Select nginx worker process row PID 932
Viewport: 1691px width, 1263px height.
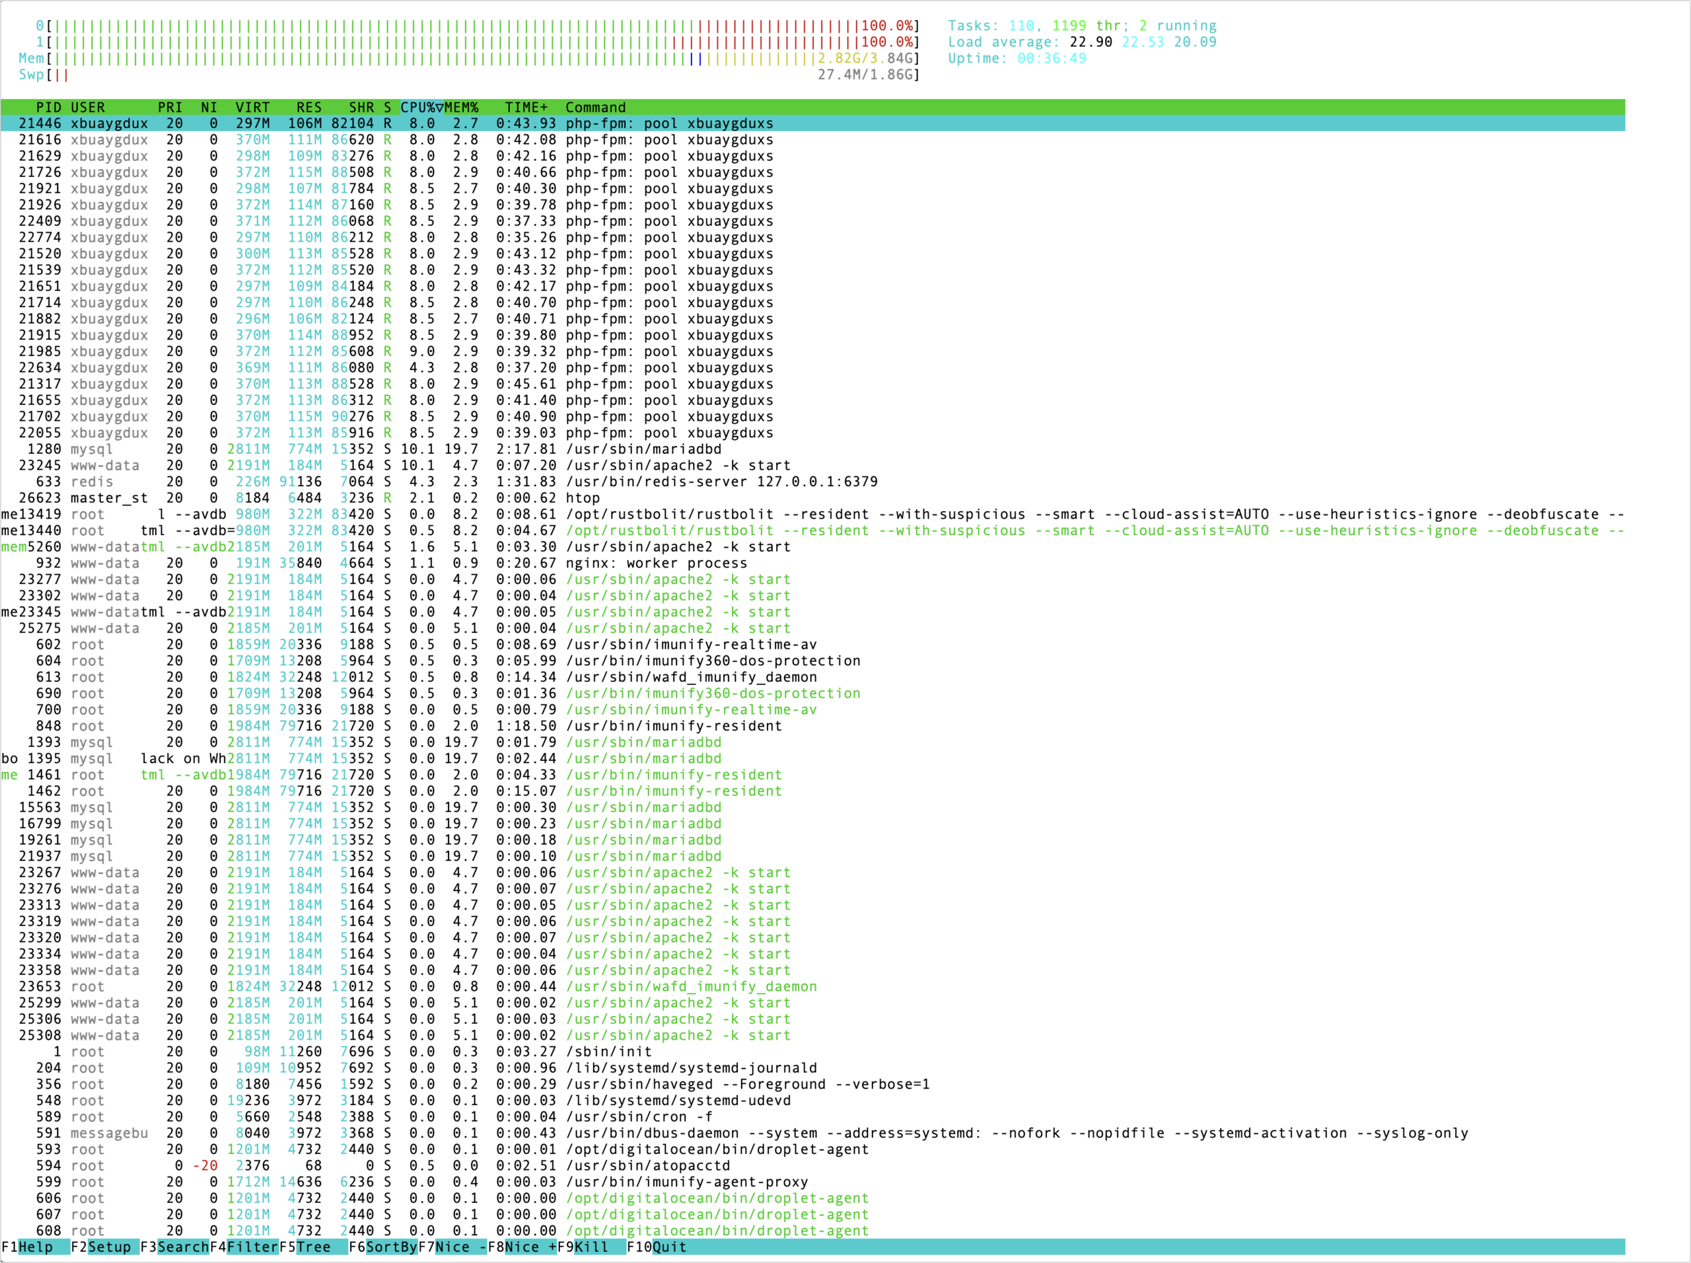[x=812, y=563]
